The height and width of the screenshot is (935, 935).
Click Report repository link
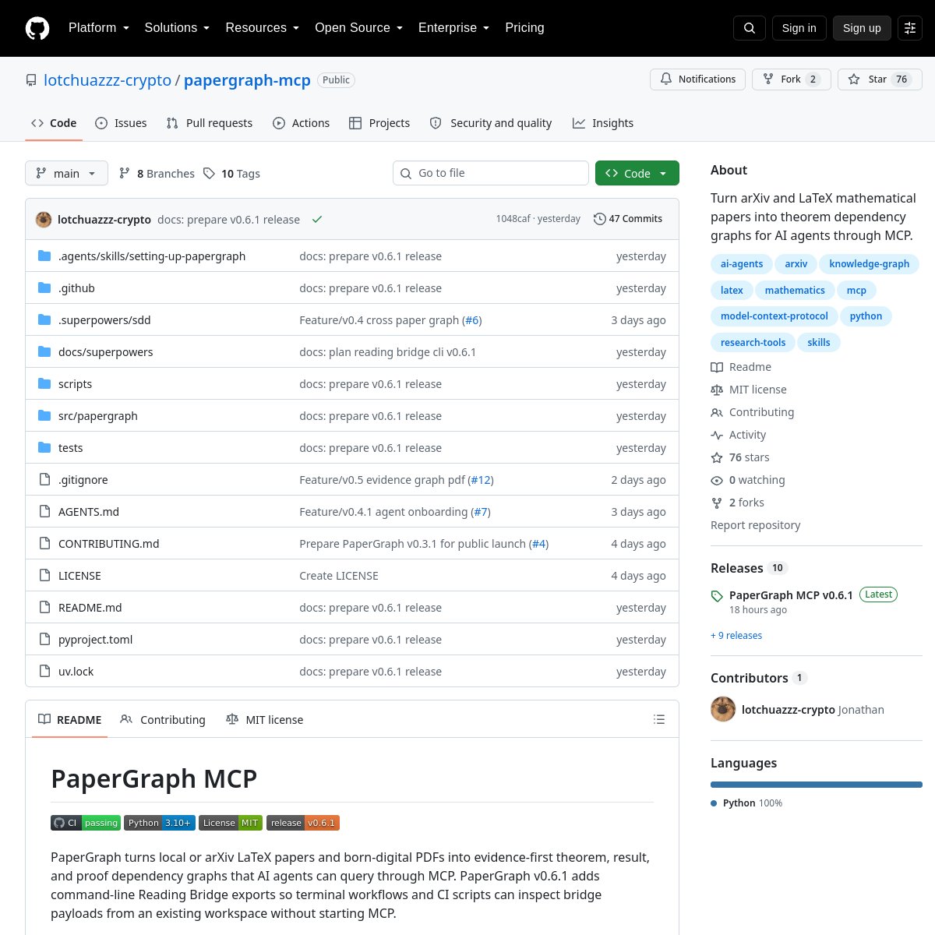(x=756, y=525)
